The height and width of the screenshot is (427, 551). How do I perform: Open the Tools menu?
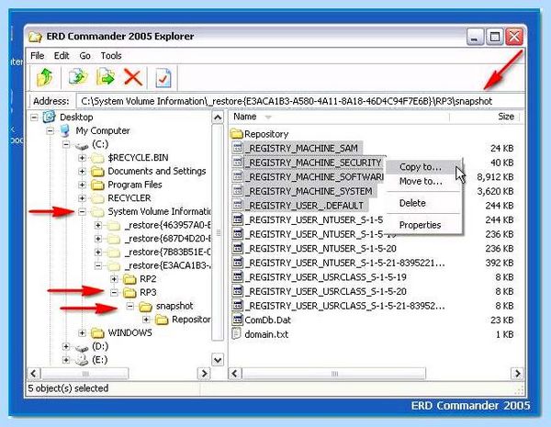(111, 55)
